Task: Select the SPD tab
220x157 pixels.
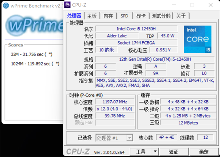Action: [125, 16]
